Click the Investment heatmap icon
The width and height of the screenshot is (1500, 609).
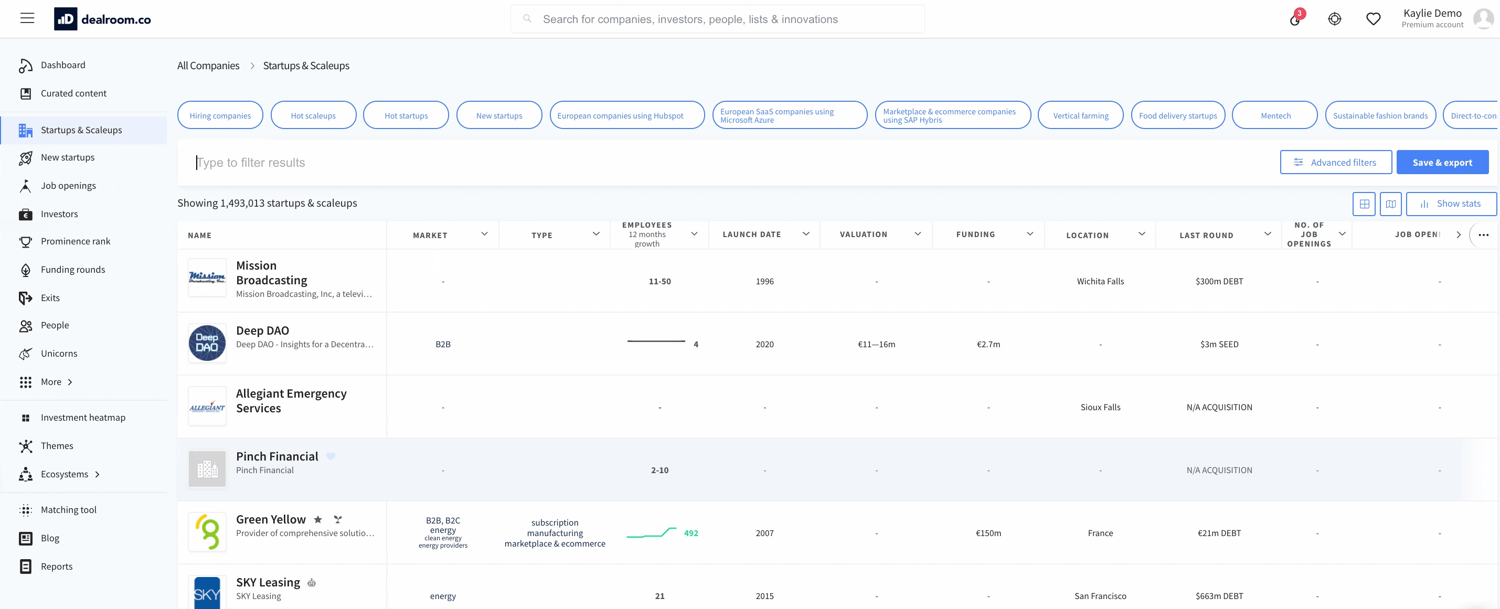coord(26,418)
